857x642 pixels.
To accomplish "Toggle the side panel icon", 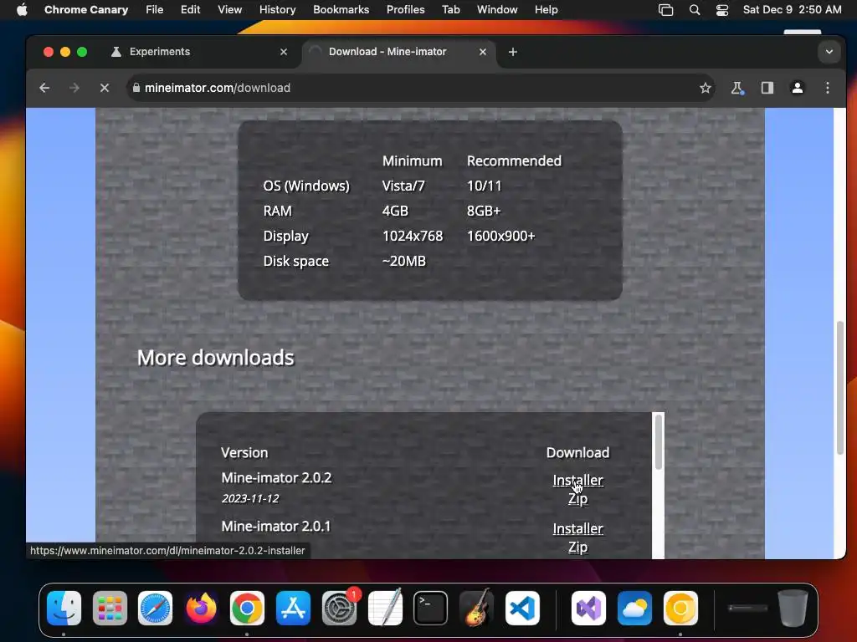I will tap(767, 88).
